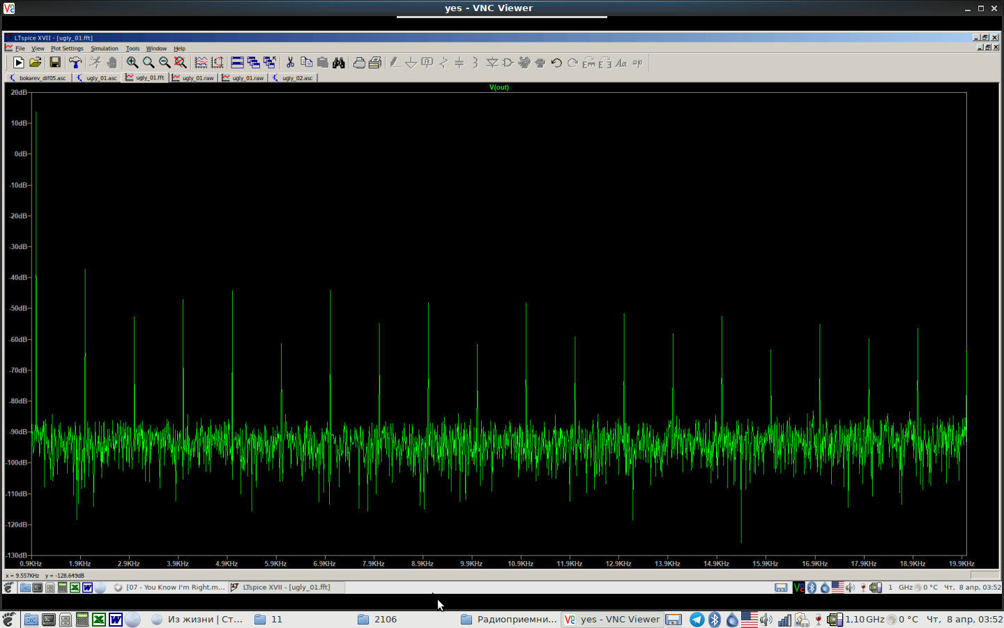Zoom to full extents with crossed magnifier
Viewport: 1004px width, 628px height.
pos(181,63)
